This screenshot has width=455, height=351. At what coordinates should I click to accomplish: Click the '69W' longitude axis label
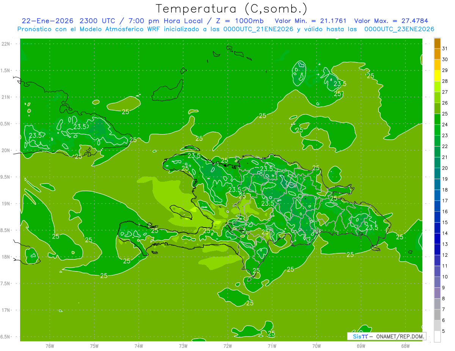click(x=361, y=346)
